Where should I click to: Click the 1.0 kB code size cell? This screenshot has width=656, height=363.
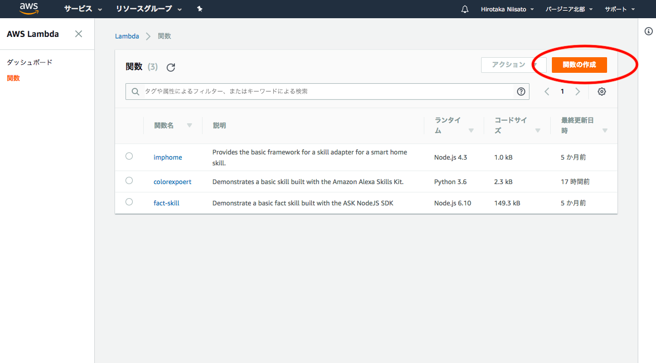click(x=503, y=157)
